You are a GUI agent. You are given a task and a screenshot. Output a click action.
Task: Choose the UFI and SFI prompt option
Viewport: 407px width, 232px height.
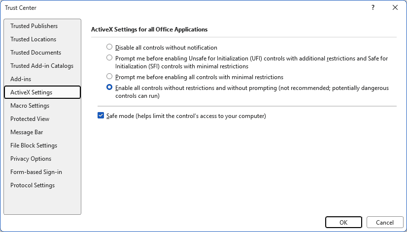point(109,58)
